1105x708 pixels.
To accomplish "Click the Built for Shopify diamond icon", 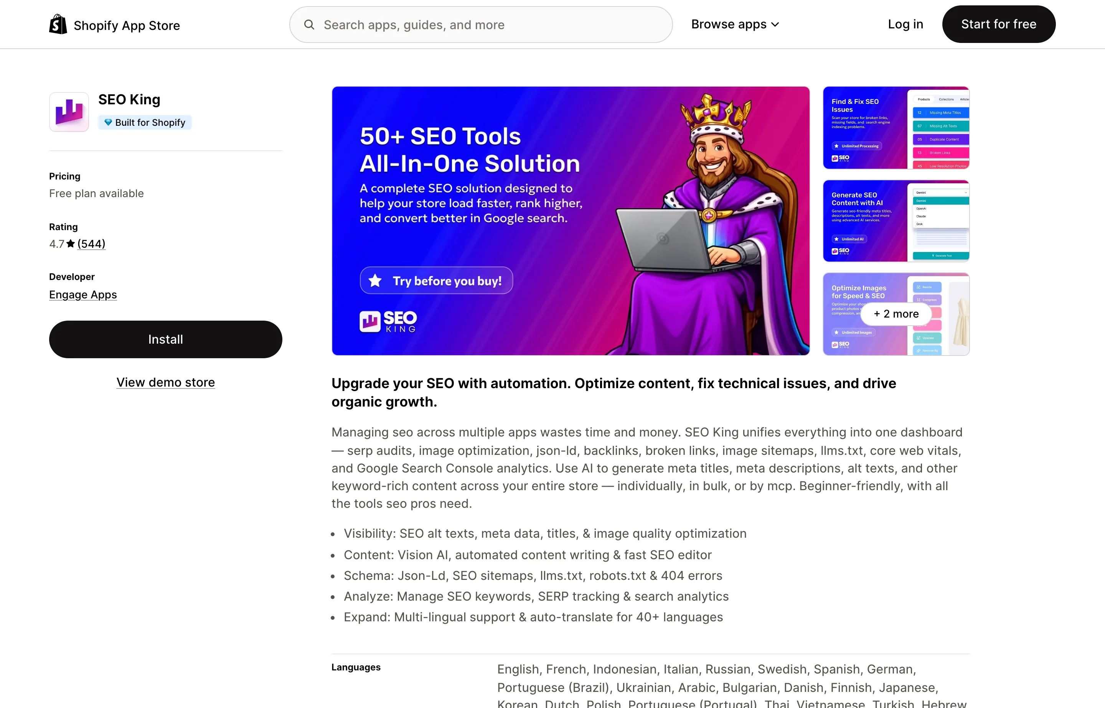I will click(x=108, y=122).
